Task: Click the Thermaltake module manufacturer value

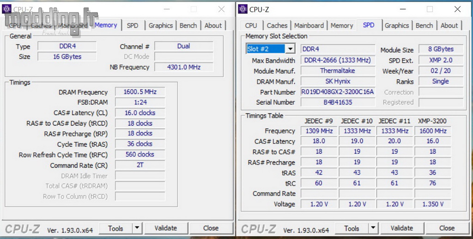Action: 338,70
